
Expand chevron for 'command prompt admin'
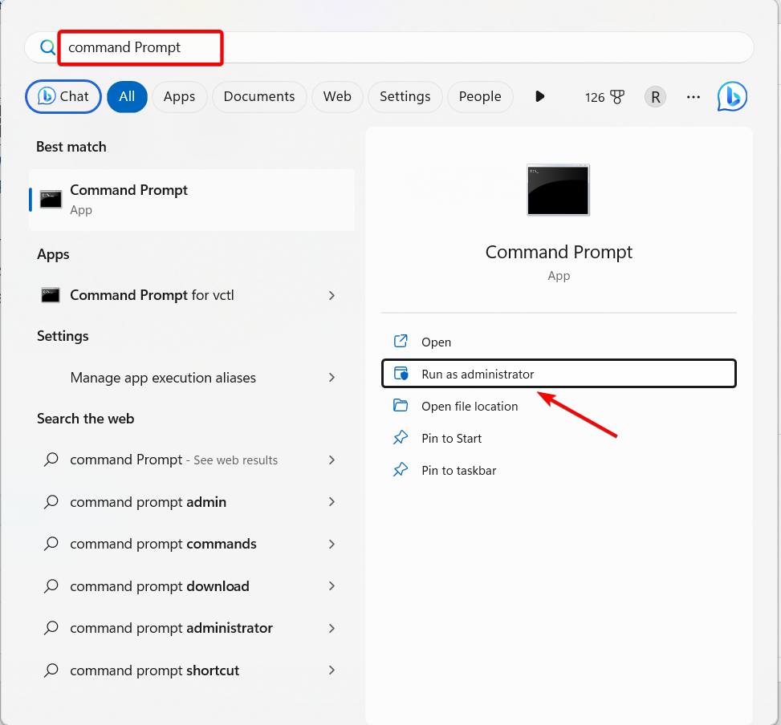332,502
